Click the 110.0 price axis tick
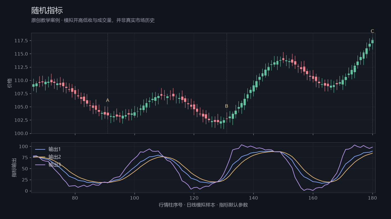The width and height of the screenshot is (391, 219). pos(21,81)
